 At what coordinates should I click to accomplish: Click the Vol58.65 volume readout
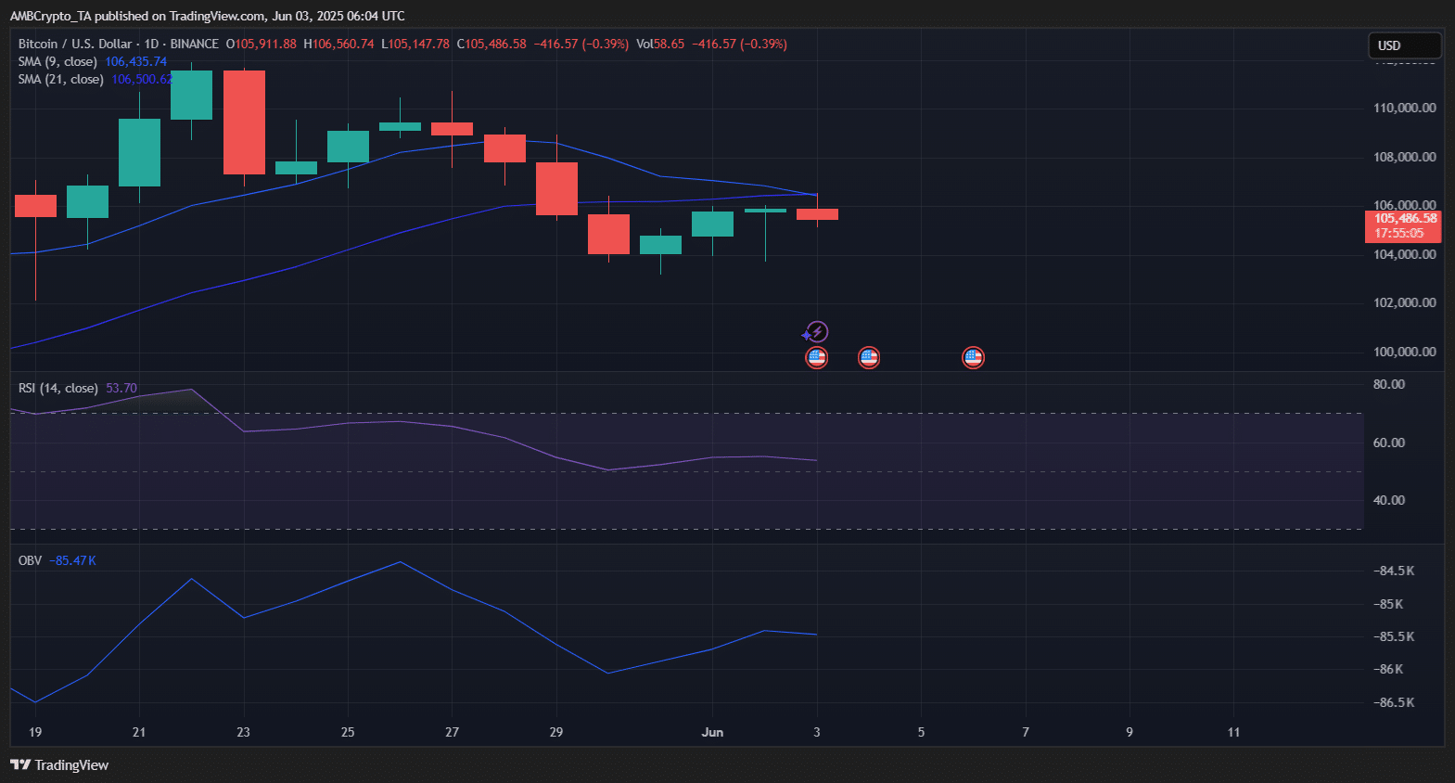tap(660, 44)
